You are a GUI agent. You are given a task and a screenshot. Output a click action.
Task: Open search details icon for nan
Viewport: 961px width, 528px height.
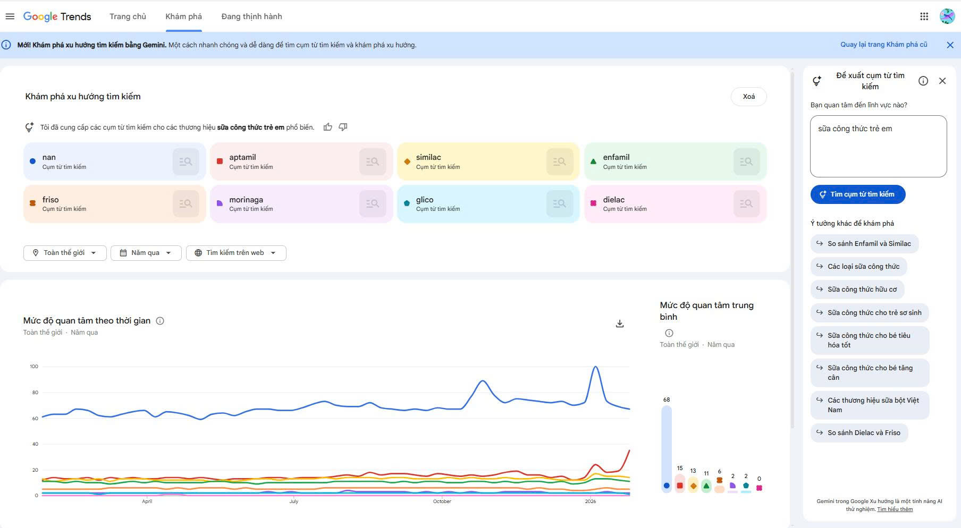[x=186, y=161]
